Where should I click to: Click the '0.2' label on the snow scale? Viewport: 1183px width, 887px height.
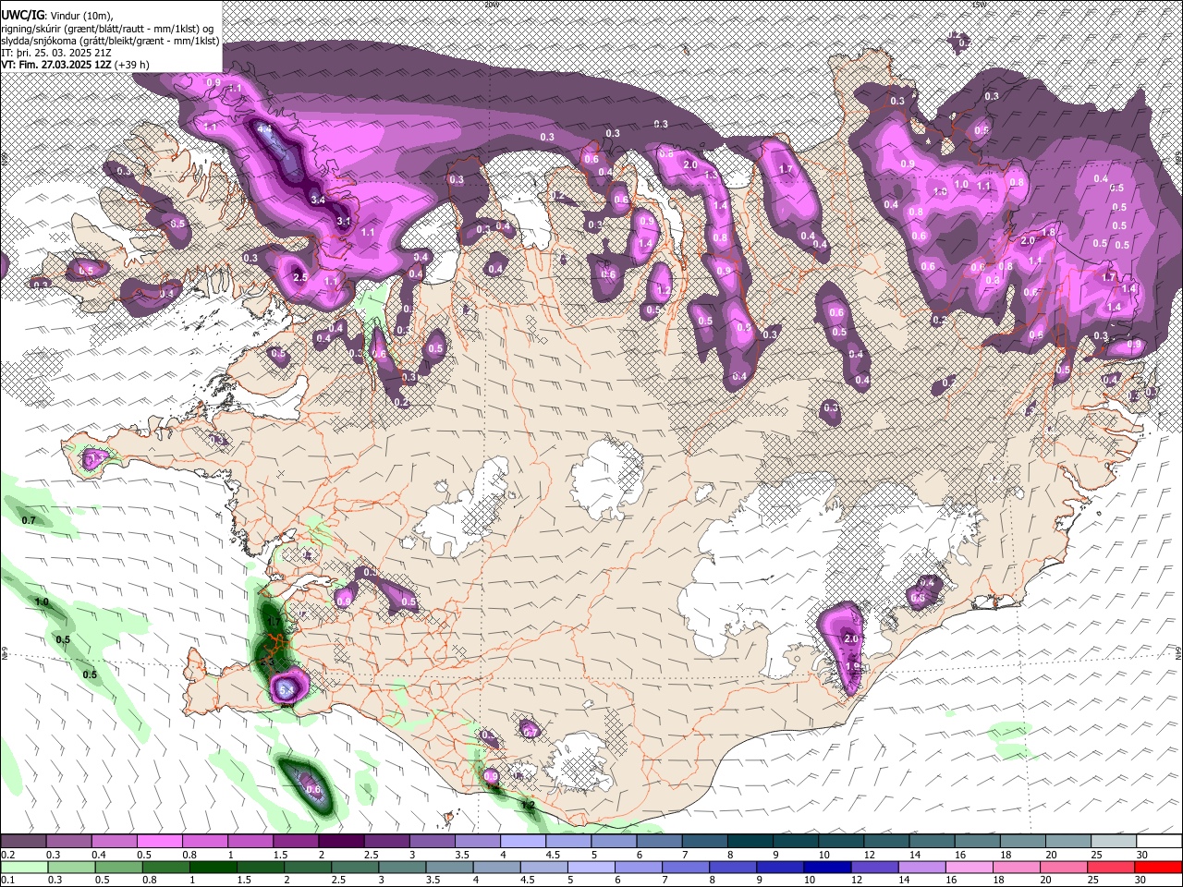tap(7, 855)
